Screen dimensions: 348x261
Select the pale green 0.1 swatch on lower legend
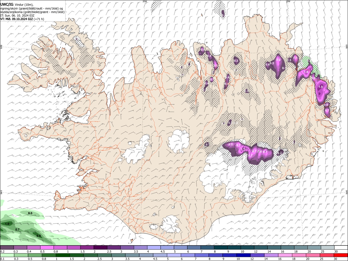[x=7, y=255]
